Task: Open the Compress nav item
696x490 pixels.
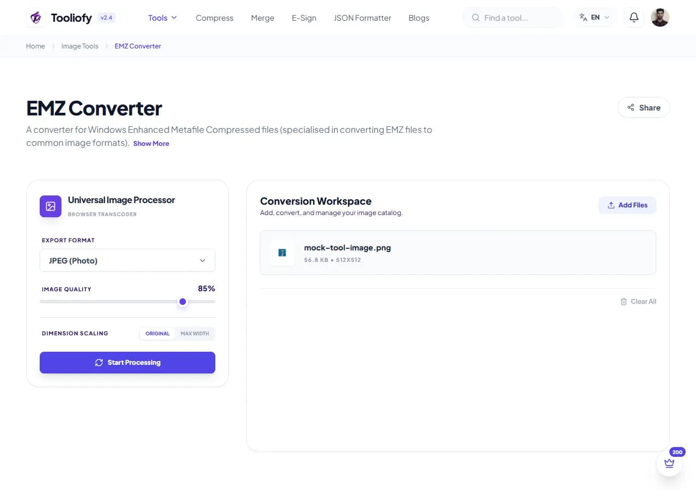Action: 214,18
